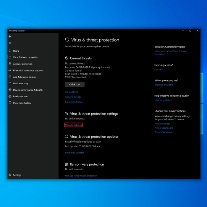207x207 pixels.
Task: Click the Virus & threat protection heading
Action: 95,40
